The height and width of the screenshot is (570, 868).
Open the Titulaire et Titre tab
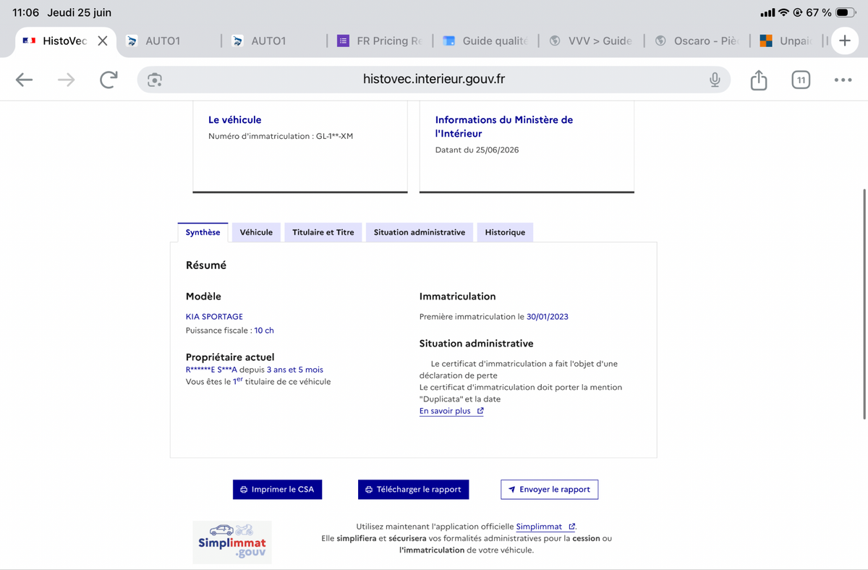pos(323,232)
